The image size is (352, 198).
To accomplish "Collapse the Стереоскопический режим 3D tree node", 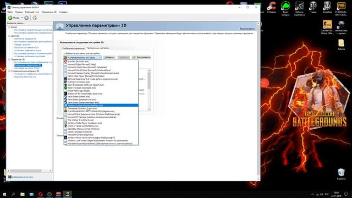I will tap(9, 71).
